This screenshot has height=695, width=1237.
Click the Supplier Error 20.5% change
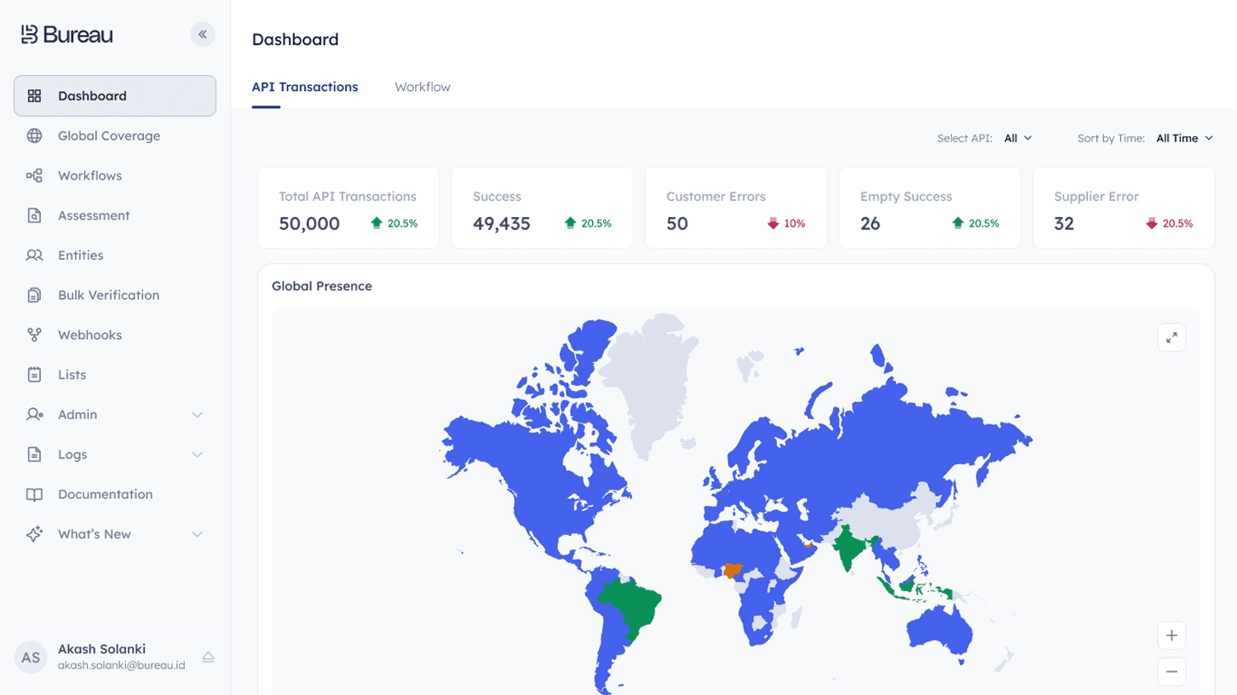click(1177, 223)
